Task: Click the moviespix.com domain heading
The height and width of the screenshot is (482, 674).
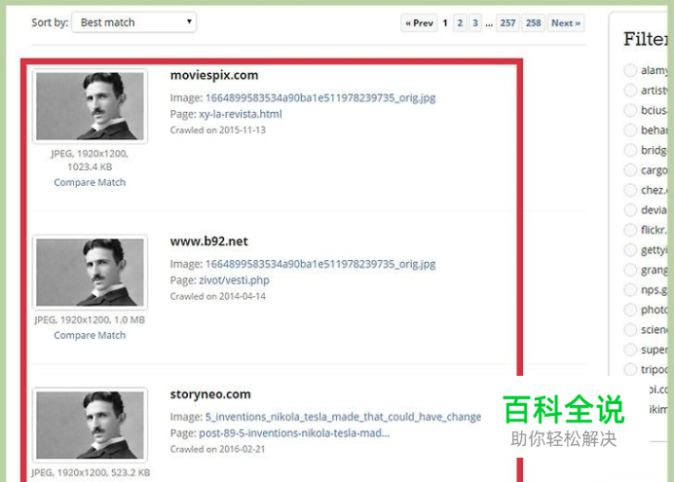Action: pos(214,76)
